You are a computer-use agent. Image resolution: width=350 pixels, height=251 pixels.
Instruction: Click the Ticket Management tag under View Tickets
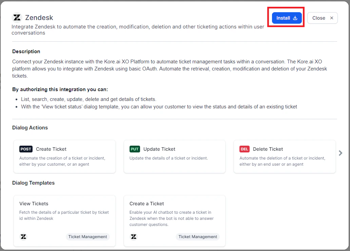pos(88,236)
